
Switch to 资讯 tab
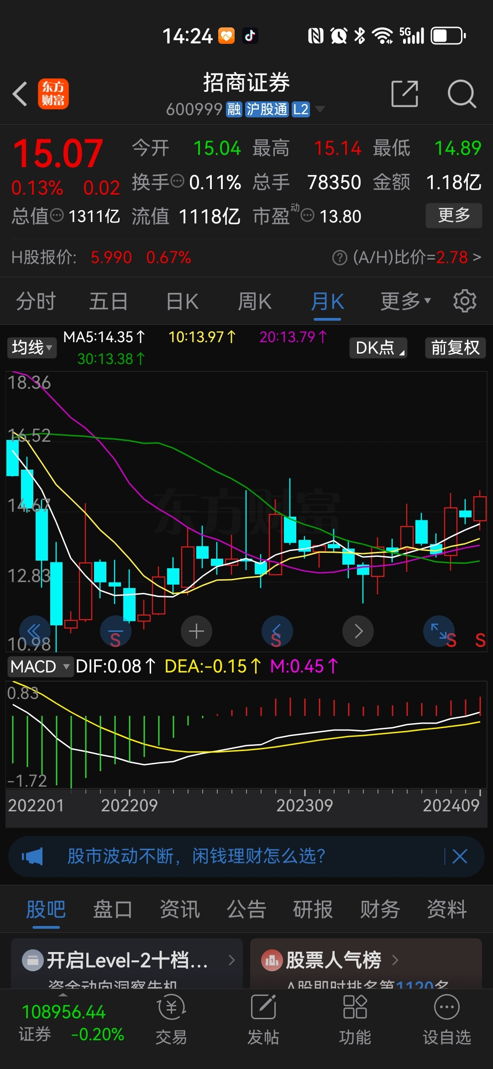[x=180, y=909]
